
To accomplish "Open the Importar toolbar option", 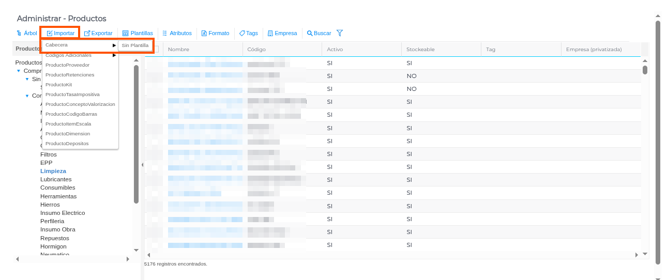I will pos(60,33).
